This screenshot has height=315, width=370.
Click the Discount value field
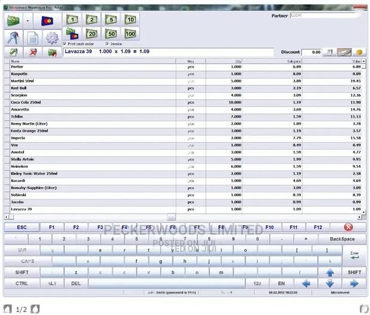(x=311, y=52)
